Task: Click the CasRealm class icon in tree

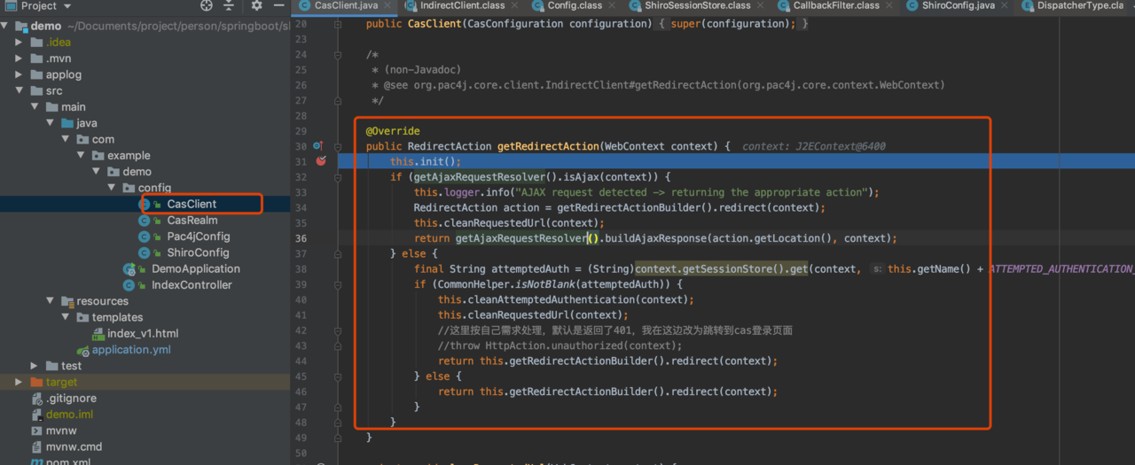Action: point(145,221)
